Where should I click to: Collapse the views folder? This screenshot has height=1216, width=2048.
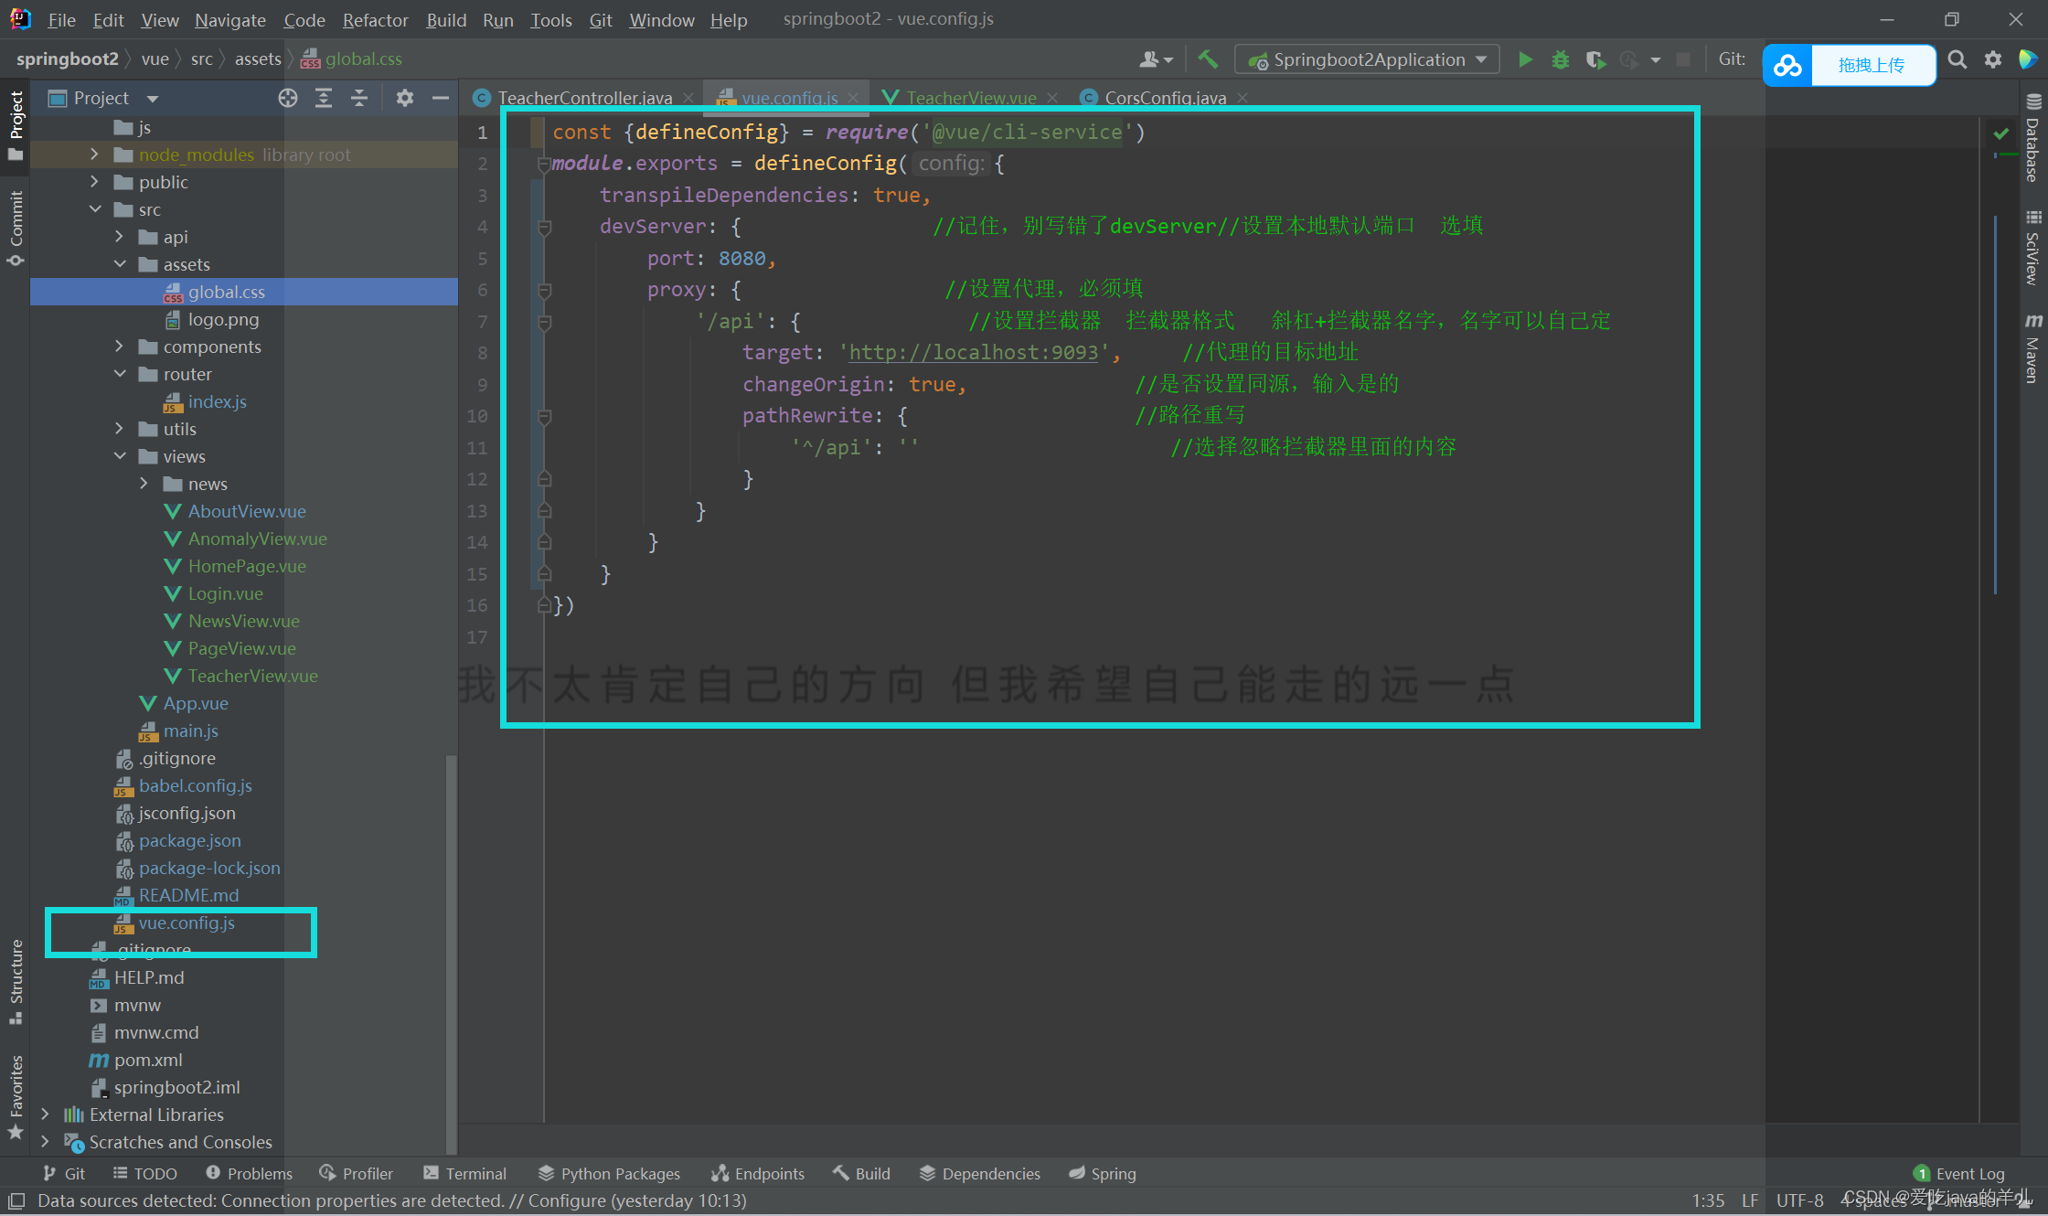[x=120, y=456]
